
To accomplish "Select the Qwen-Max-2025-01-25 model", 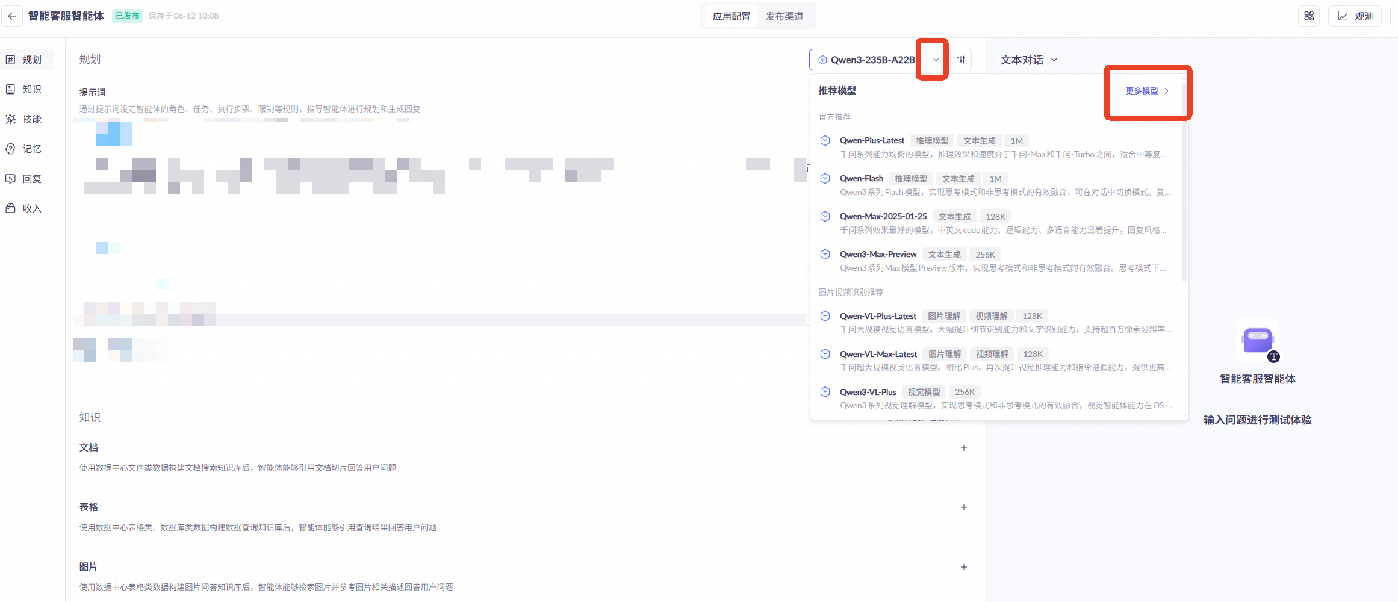I will click(996, 223).
